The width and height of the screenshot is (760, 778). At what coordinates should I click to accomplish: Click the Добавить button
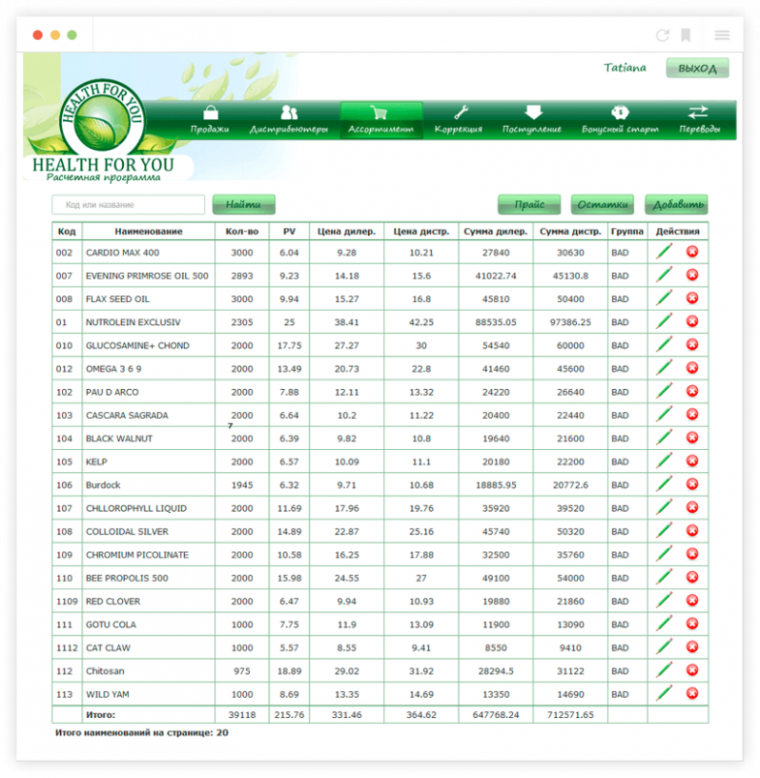click(x=676, y=205)
